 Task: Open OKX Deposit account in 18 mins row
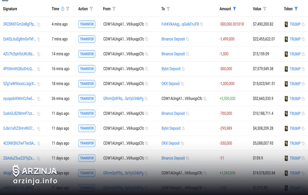pyautogui.click(x=170, y=84)
